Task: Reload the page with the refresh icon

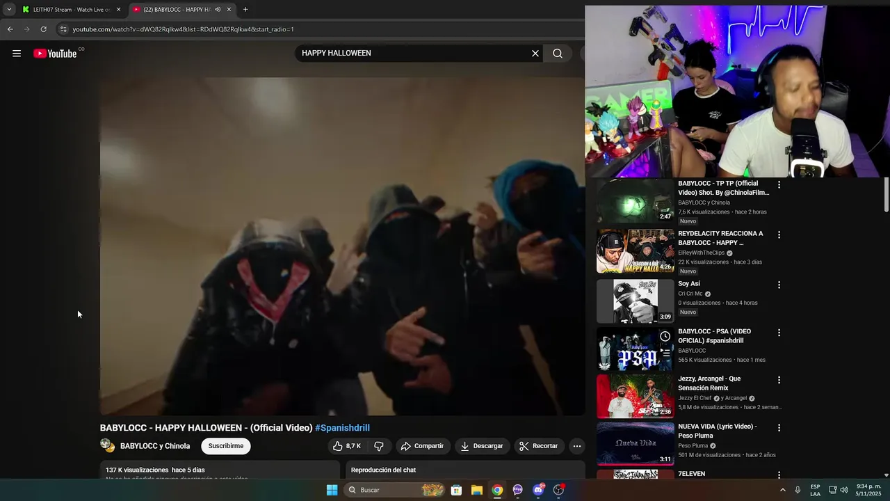Action: tap(43, 29)
